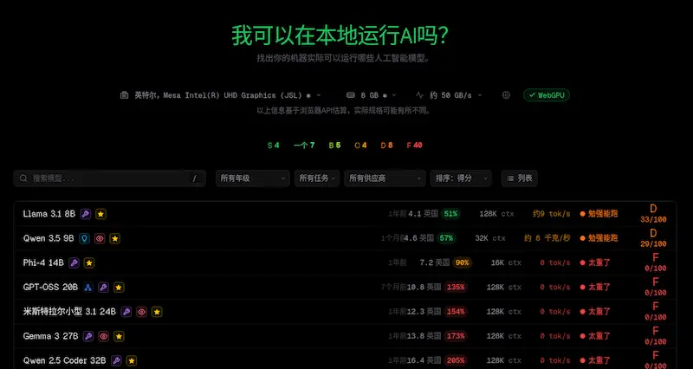Open the 排序: 得分 sort dropdown

(x=460, y=178)
